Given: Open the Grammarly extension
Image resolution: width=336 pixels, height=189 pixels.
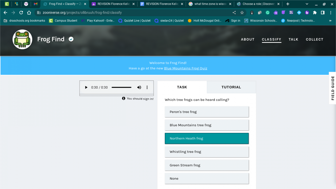Looking at the screenshot, I should tap(267, 13).
